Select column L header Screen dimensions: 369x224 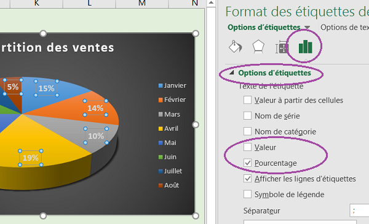point(89,3)
